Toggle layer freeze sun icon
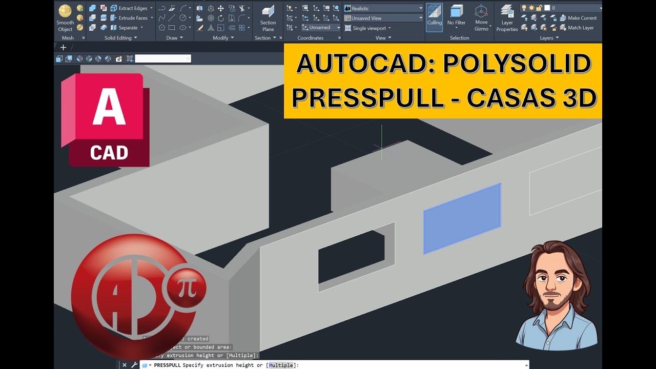Image resolution: width=656 pixels, height=369 pixels. click(531, 8)
